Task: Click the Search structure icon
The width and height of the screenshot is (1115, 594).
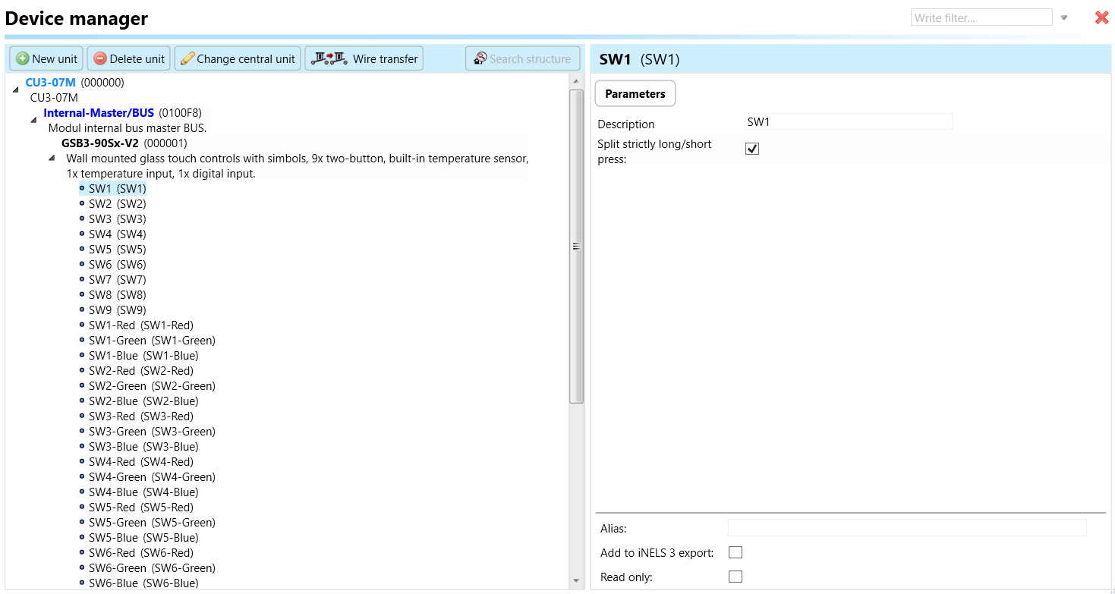Action: coord(480,58)
